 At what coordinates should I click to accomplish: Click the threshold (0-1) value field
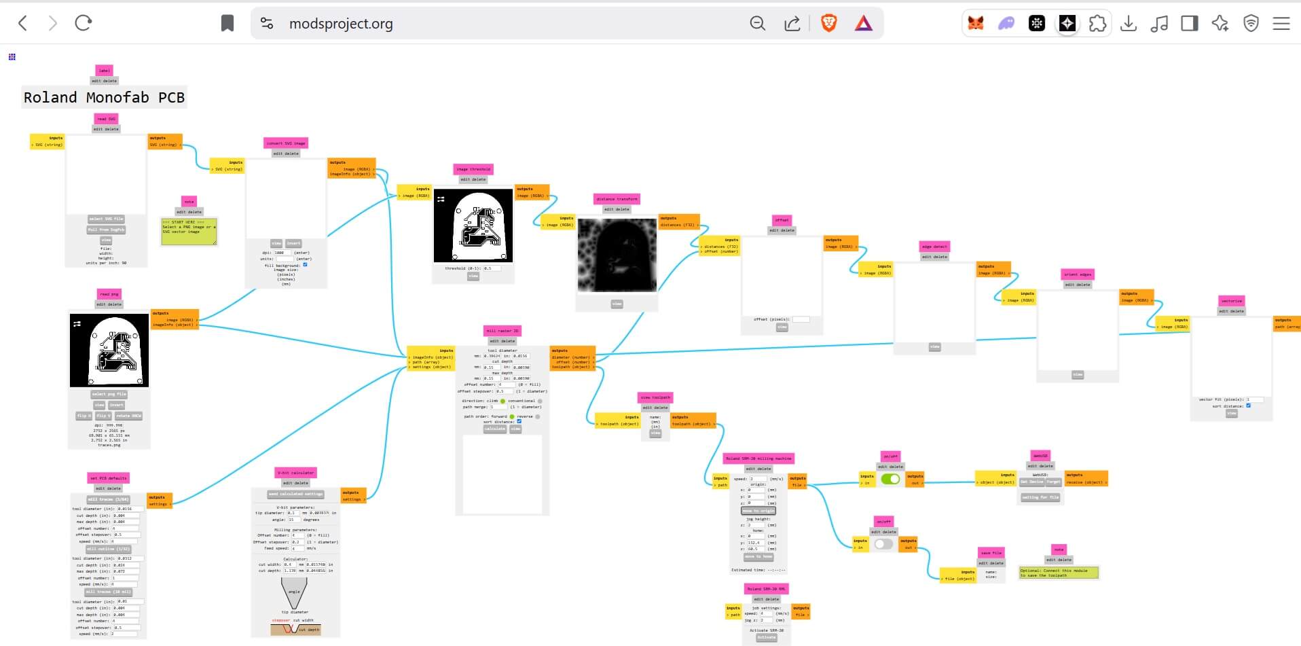pos(492,268)
